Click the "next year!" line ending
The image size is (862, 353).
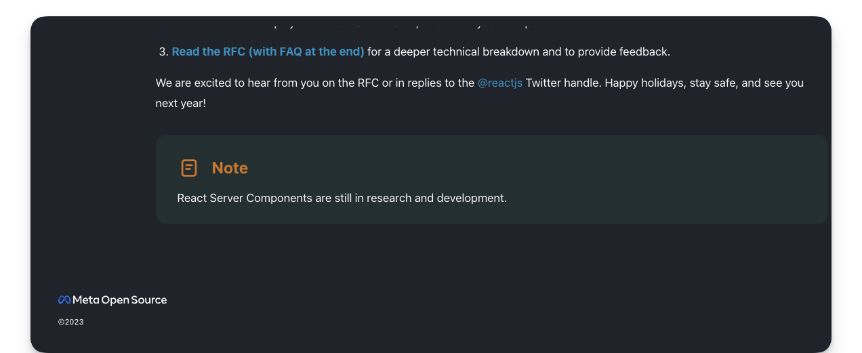tap(181, 104)
